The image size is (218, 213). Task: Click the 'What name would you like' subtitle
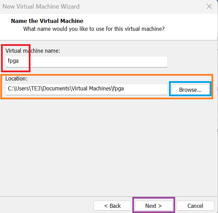click(94, 29)
